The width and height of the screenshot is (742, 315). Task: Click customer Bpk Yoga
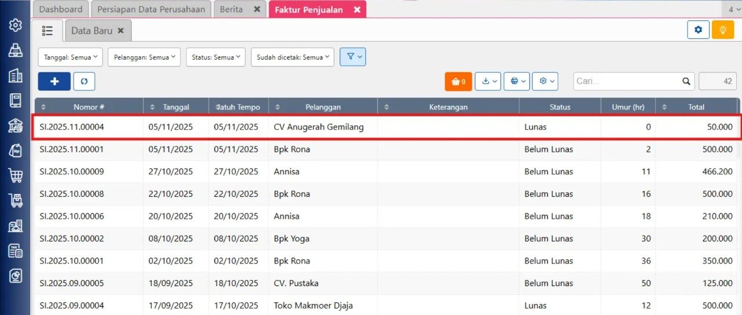click(292, 239)
